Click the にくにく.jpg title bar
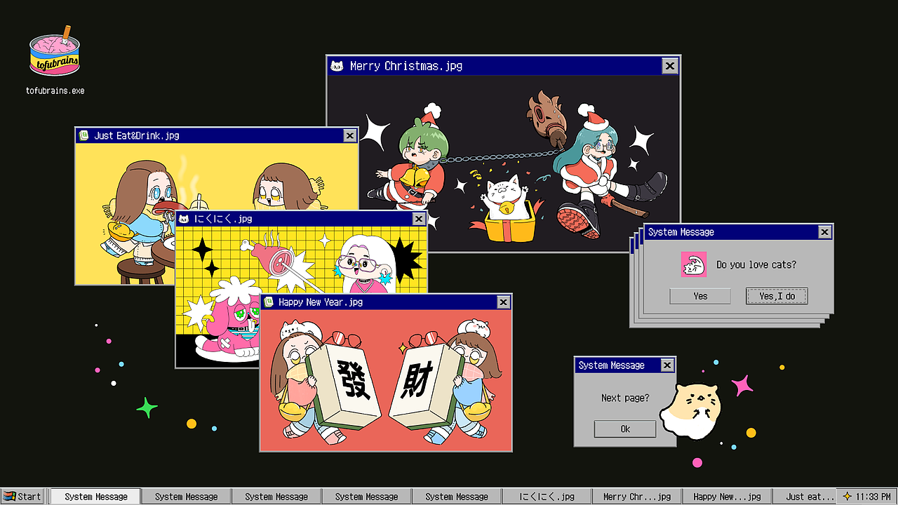898x505 pixels. point(301,219)
